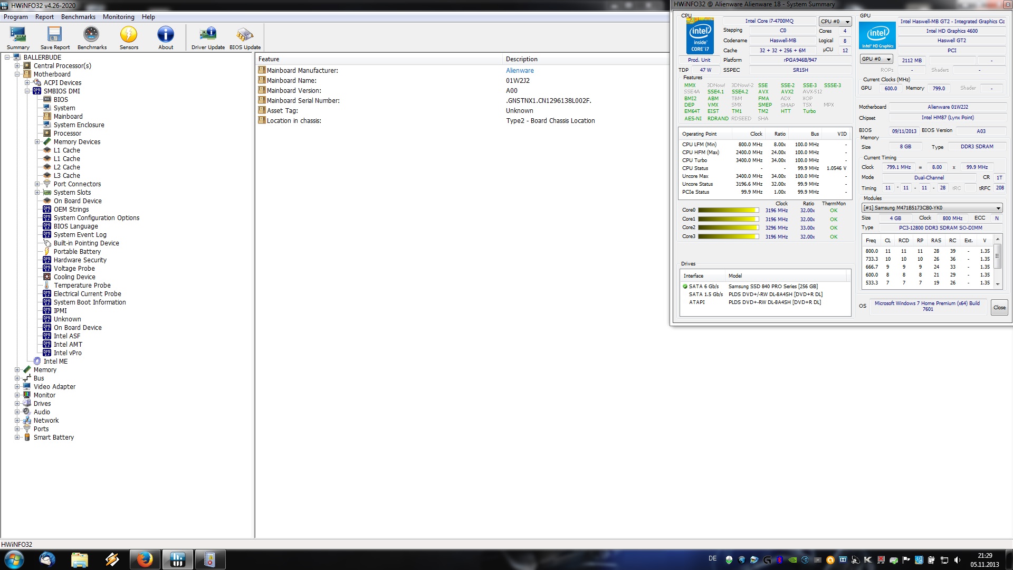
Task: Click the Intel Core i7 logo
Action: (x=700, y=36)
